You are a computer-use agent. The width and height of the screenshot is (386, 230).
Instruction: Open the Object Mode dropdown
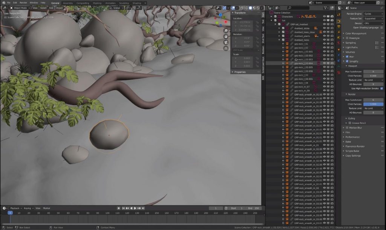20,8
